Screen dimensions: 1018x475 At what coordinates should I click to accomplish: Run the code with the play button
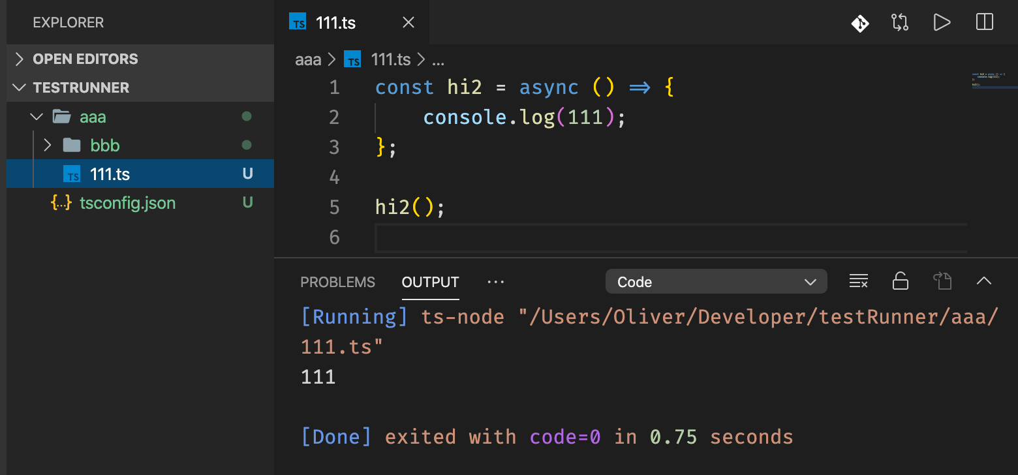942,22
